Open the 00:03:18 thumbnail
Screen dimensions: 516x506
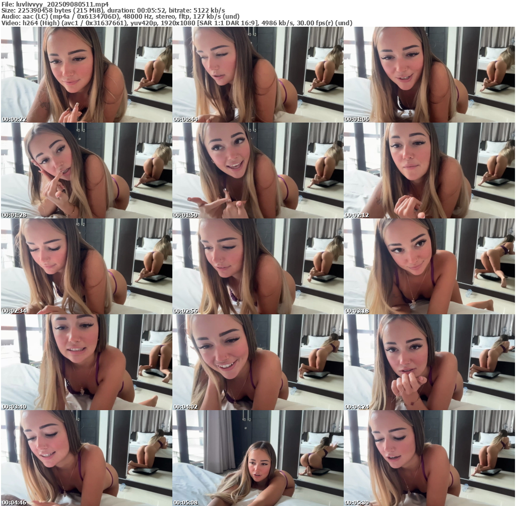coord(429,266)
